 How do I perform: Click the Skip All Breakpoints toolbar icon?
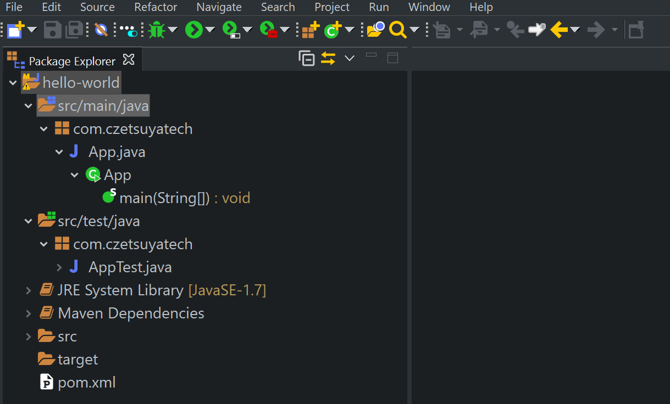tap(101, 30)
